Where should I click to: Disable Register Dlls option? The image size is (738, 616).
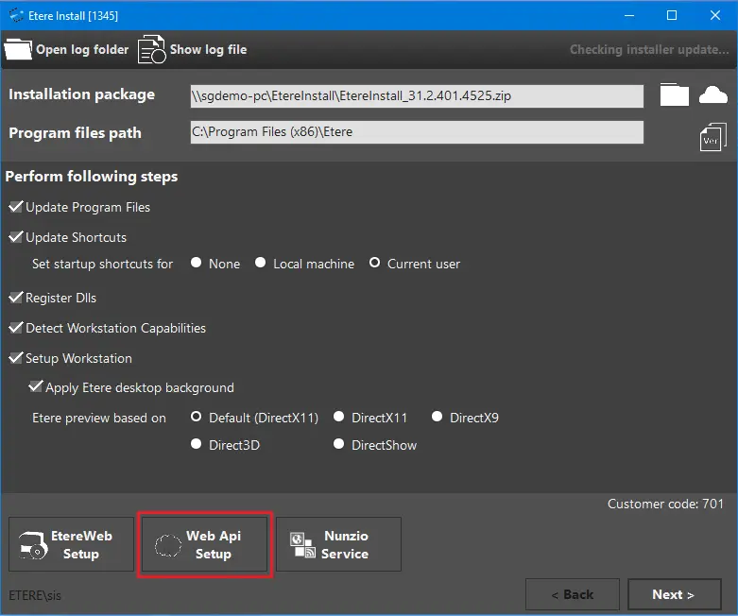[x=16, y=298]
